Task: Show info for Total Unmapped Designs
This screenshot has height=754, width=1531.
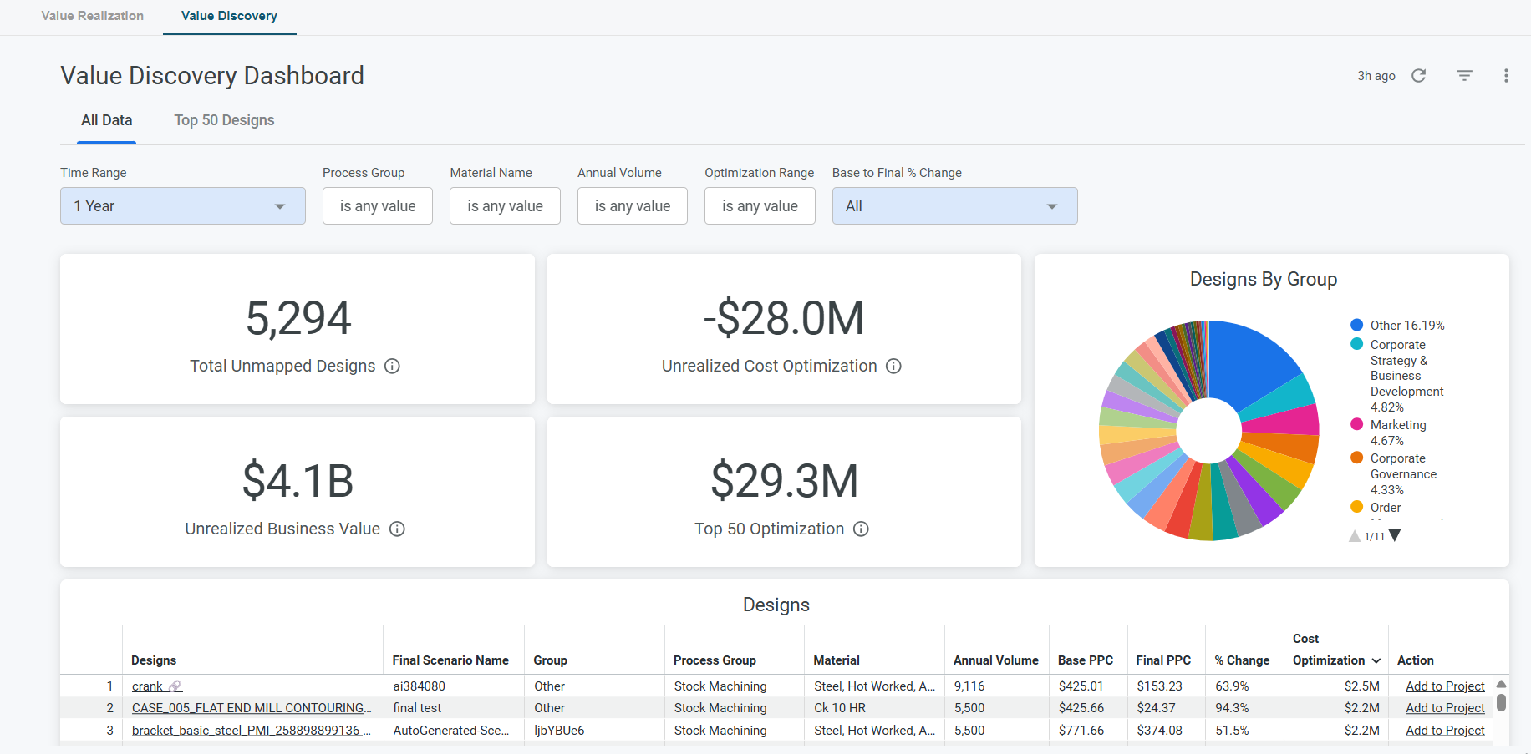Action: point(392,366)
